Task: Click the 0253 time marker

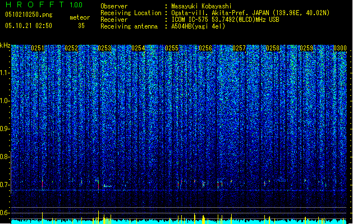Action: [x=105, y=48]
